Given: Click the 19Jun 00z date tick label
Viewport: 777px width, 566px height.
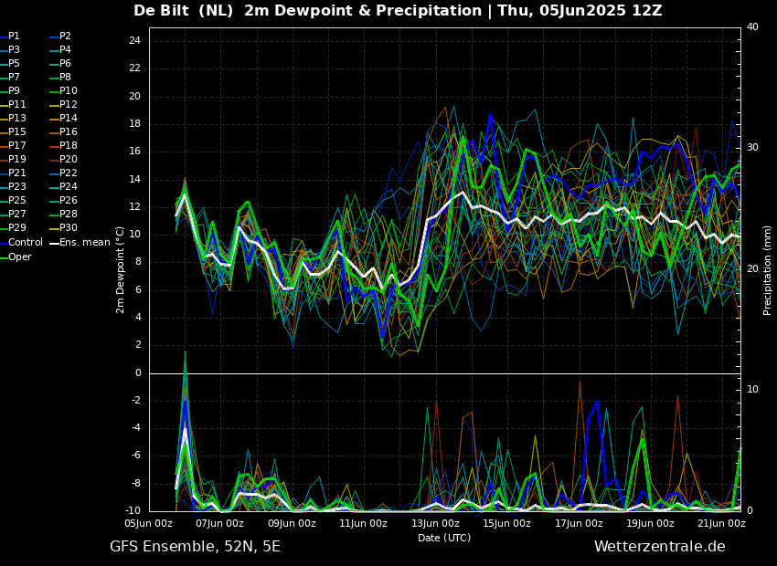Looking at the screenshot, I should (x=650, y=523).
